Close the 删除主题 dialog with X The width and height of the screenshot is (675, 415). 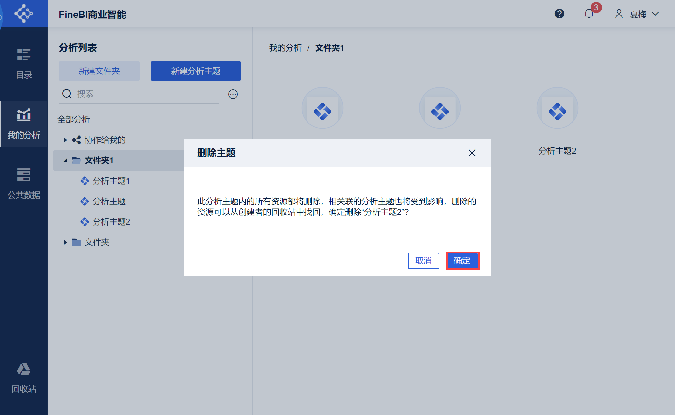pyautogui.click(x=472, y=153)
